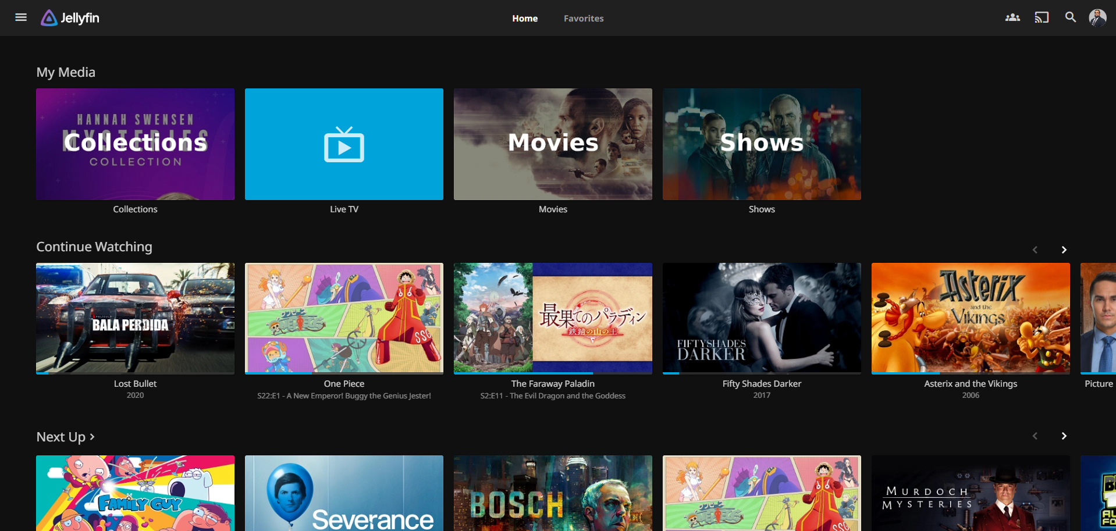This screenshot has height=531, width=1116.
Task: Click the Jellyfin logo
Action: [x=70, y=18]
